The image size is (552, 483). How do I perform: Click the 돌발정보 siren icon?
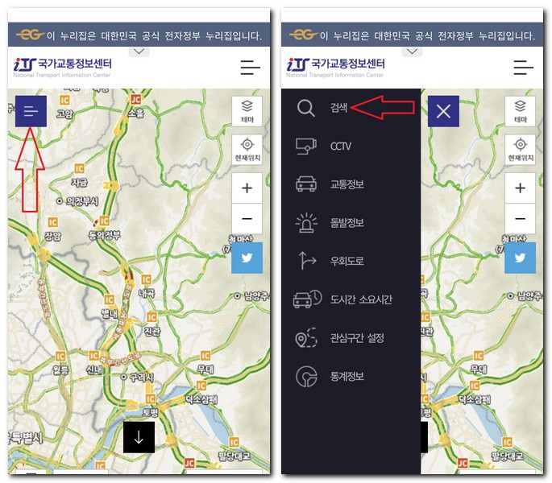pyautogui.click(x=306, y=222)
